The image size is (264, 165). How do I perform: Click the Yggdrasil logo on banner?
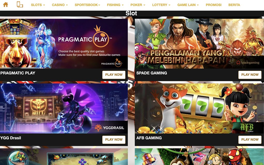pyautogui.click(x=109, y=128)
